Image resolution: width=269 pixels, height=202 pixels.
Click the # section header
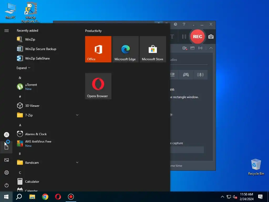coord(20,97)
